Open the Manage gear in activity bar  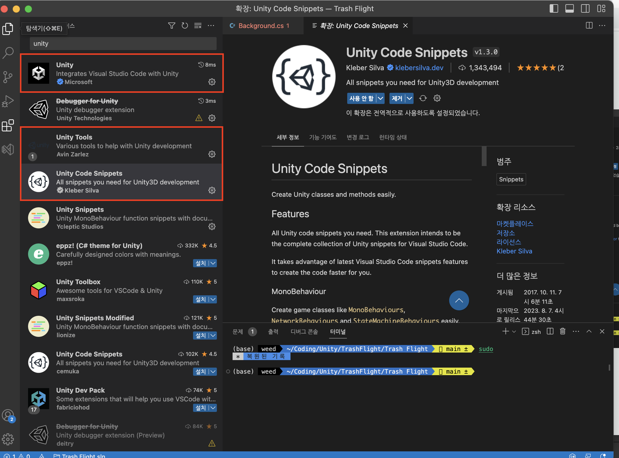[8, 439]
